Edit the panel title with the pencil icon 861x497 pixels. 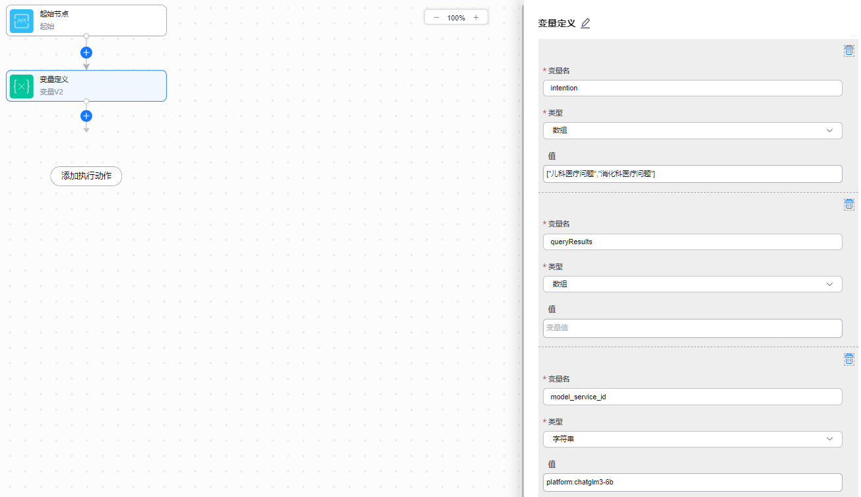coord(585,23)
